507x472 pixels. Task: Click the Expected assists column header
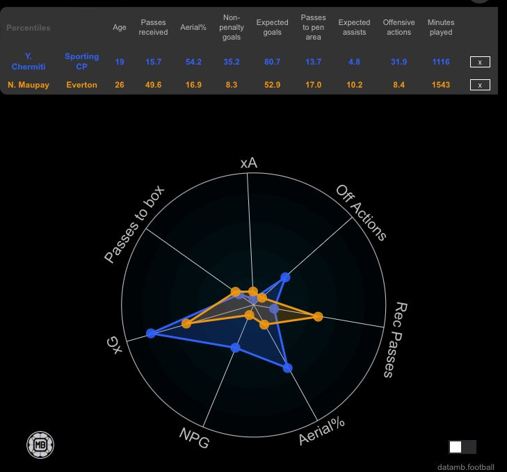(355, 27)
